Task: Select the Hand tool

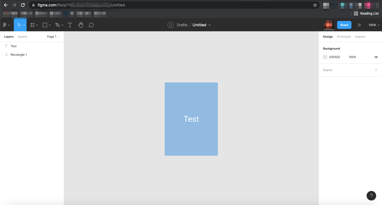Action: tap(81, 25)
